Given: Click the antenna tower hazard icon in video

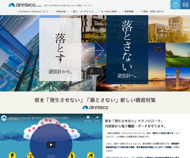Looking at the screenshot, I should 30,155.
